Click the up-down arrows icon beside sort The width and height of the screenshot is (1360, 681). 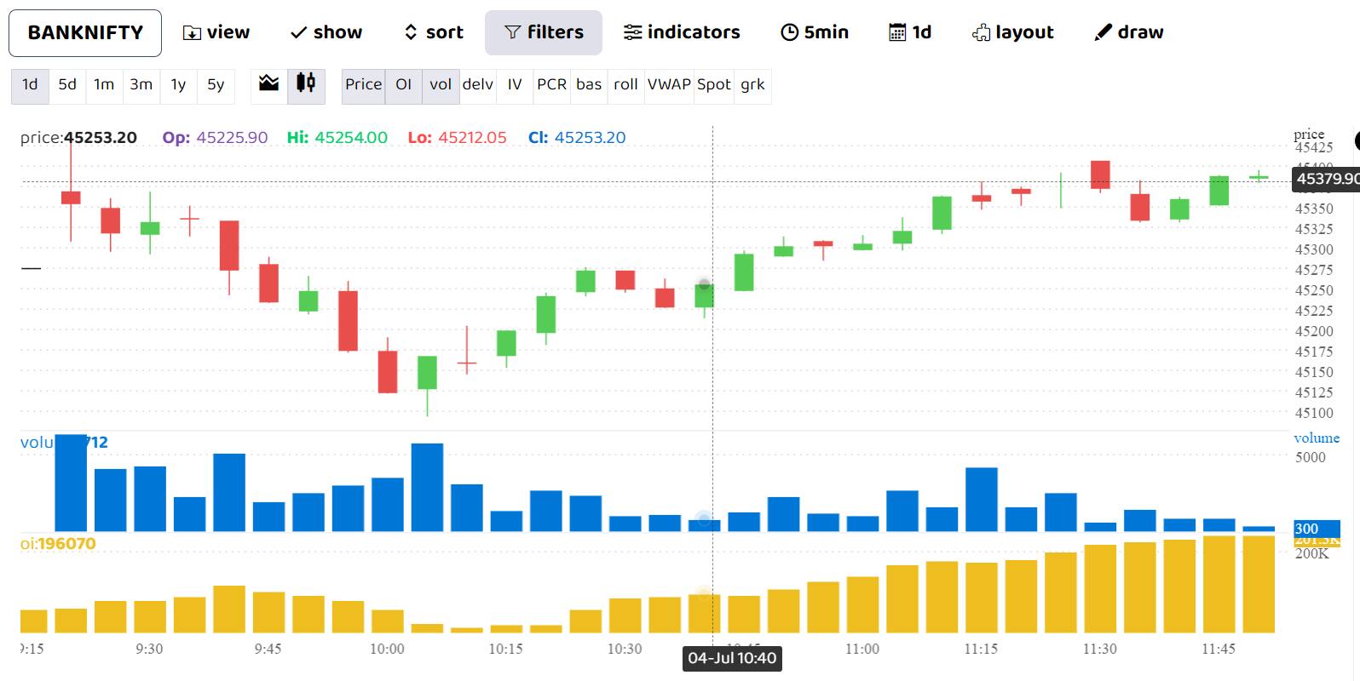point(411,32)
